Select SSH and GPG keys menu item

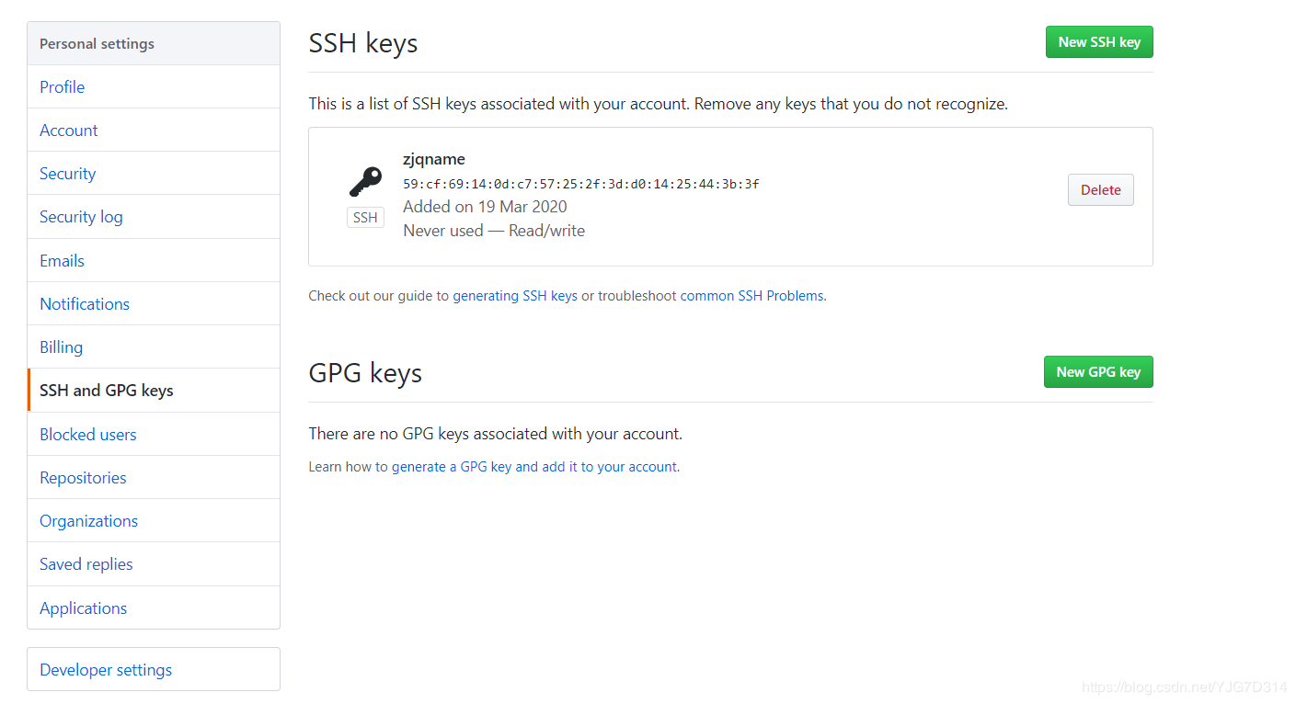107,391
